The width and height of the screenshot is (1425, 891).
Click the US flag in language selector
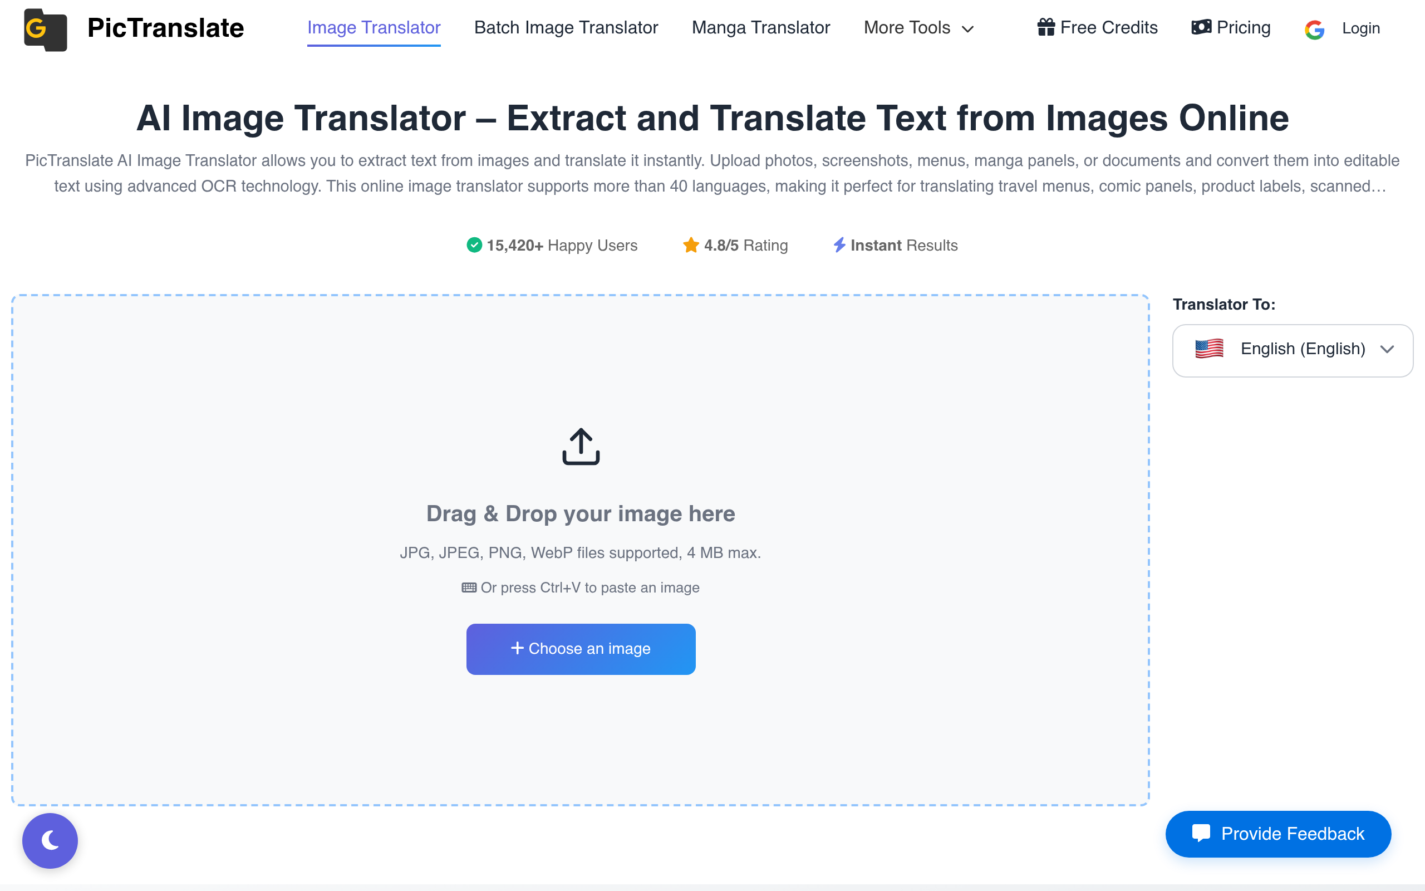pos(1209,349)
